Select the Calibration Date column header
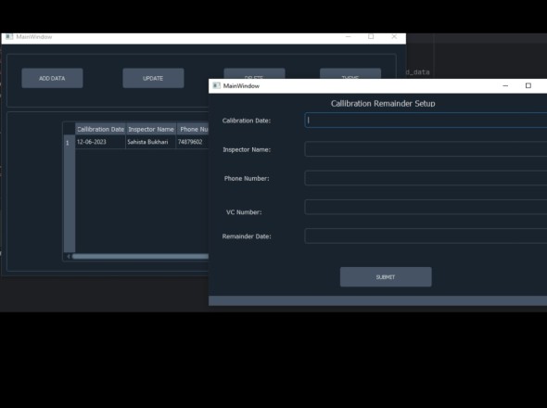547x408 pixels. [x=100, y=129]
